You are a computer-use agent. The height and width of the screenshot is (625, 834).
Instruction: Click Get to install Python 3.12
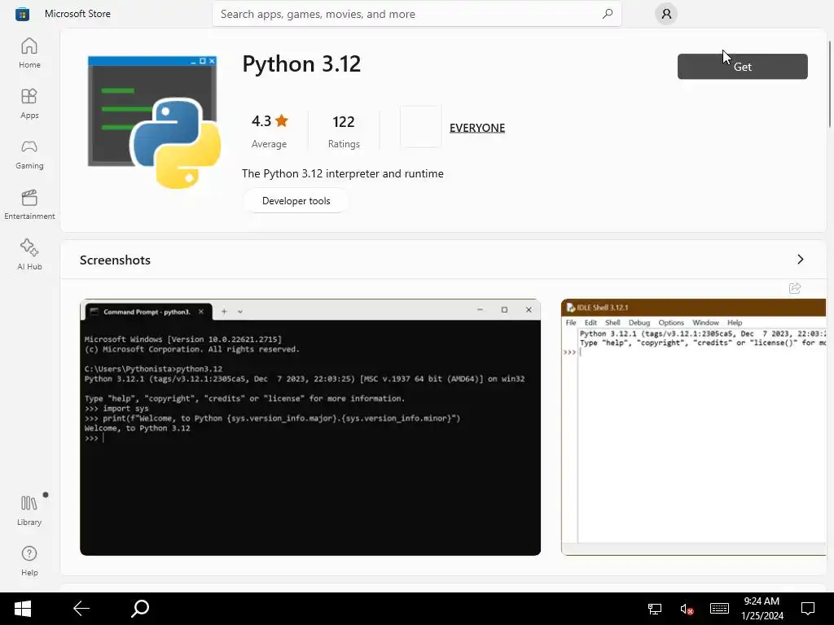[x=743, y=67]
